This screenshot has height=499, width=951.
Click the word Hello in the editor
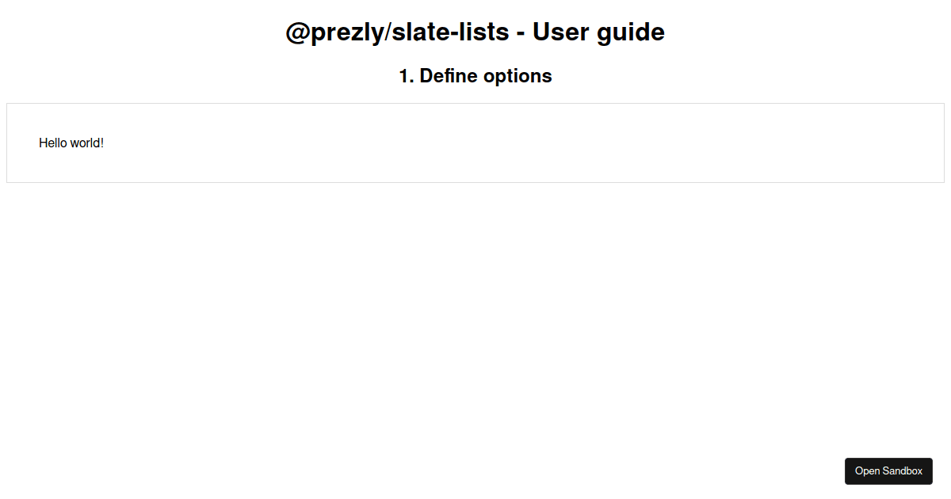pos(52,143)
